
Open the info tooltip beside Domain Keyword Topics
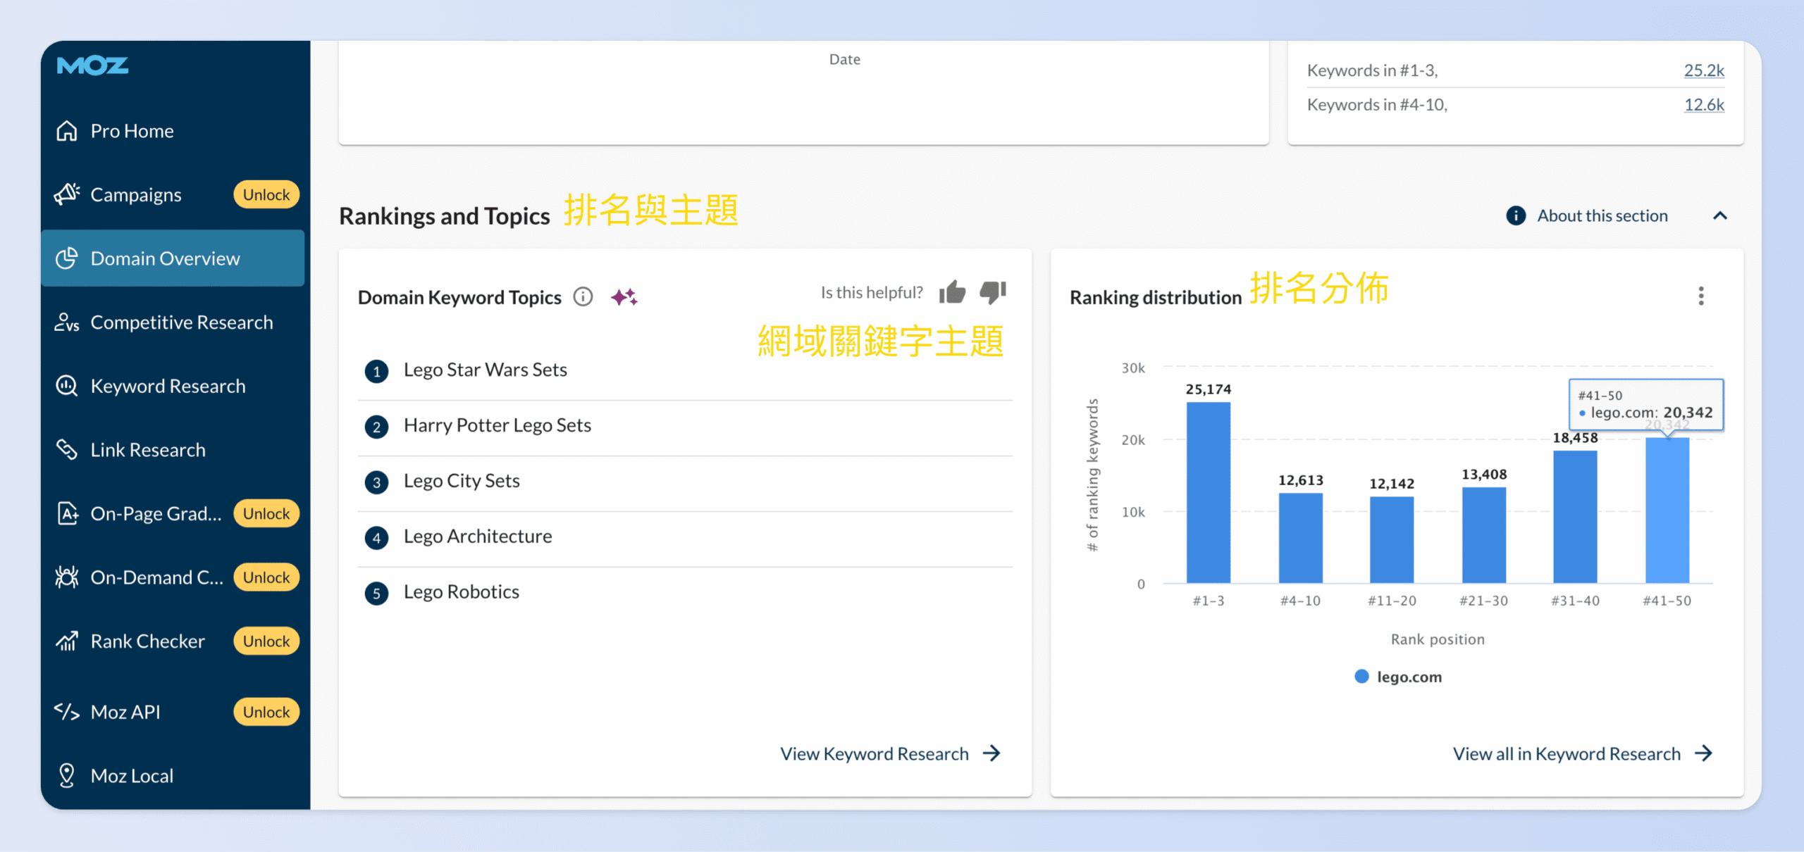coord(583,296)
